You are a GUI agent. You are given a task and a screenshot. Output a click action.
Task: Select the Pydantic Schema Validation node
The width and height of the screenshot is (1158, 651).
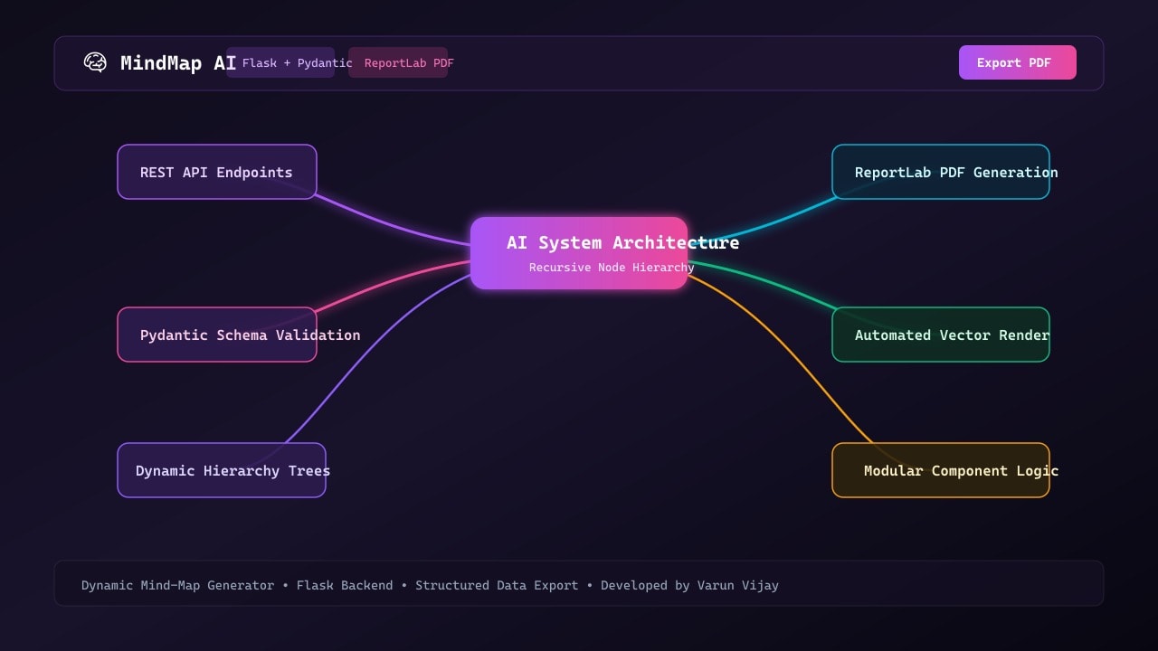[217, 335]
